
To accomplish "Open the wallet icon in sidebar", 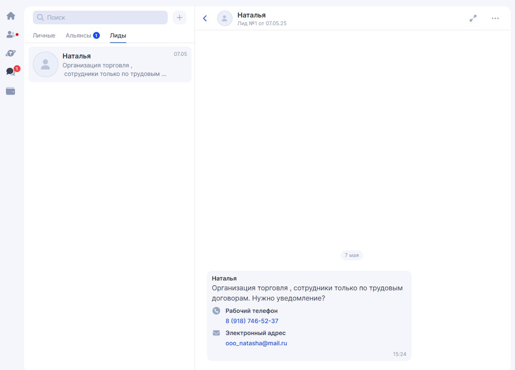I will (11, 91).
